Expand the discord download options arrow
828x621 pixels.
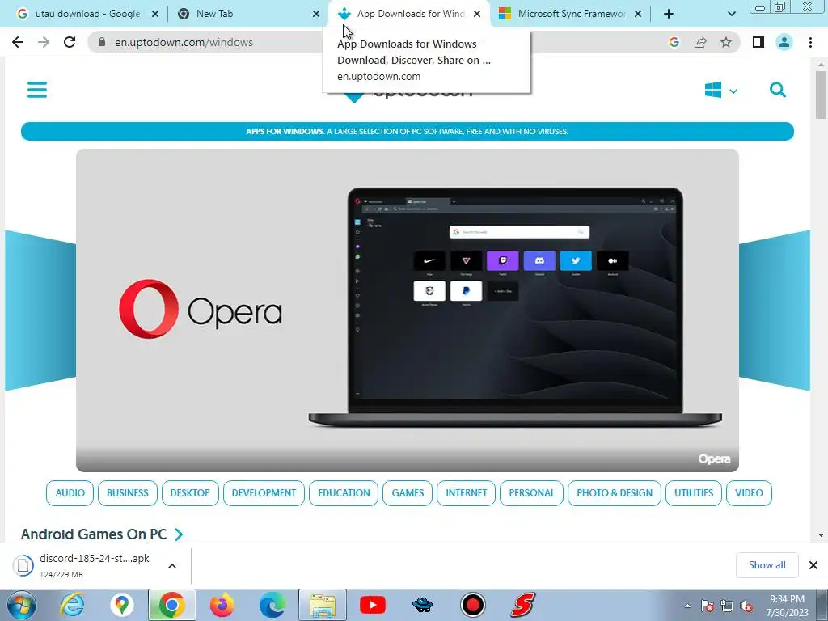[x=172, y=565]
